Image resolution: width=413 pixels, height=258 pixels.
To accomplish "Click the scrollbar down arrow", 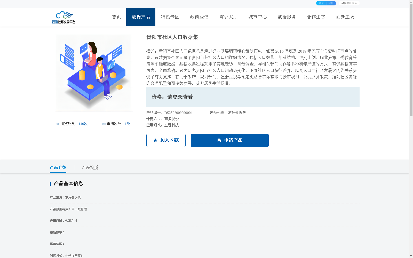I will 411,256.
